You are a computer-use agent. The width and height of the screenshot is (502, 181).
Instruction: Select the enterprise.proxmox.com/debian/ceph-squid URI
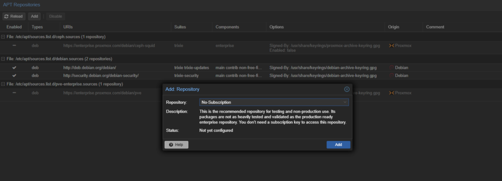point(109,45)
